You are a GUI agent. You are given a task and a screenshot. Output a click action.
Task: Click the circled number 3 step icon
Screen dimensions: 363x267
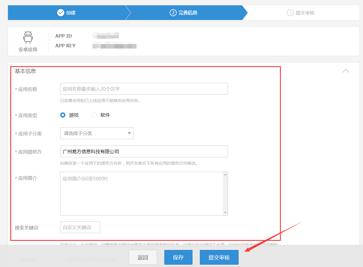pos(291,13)
